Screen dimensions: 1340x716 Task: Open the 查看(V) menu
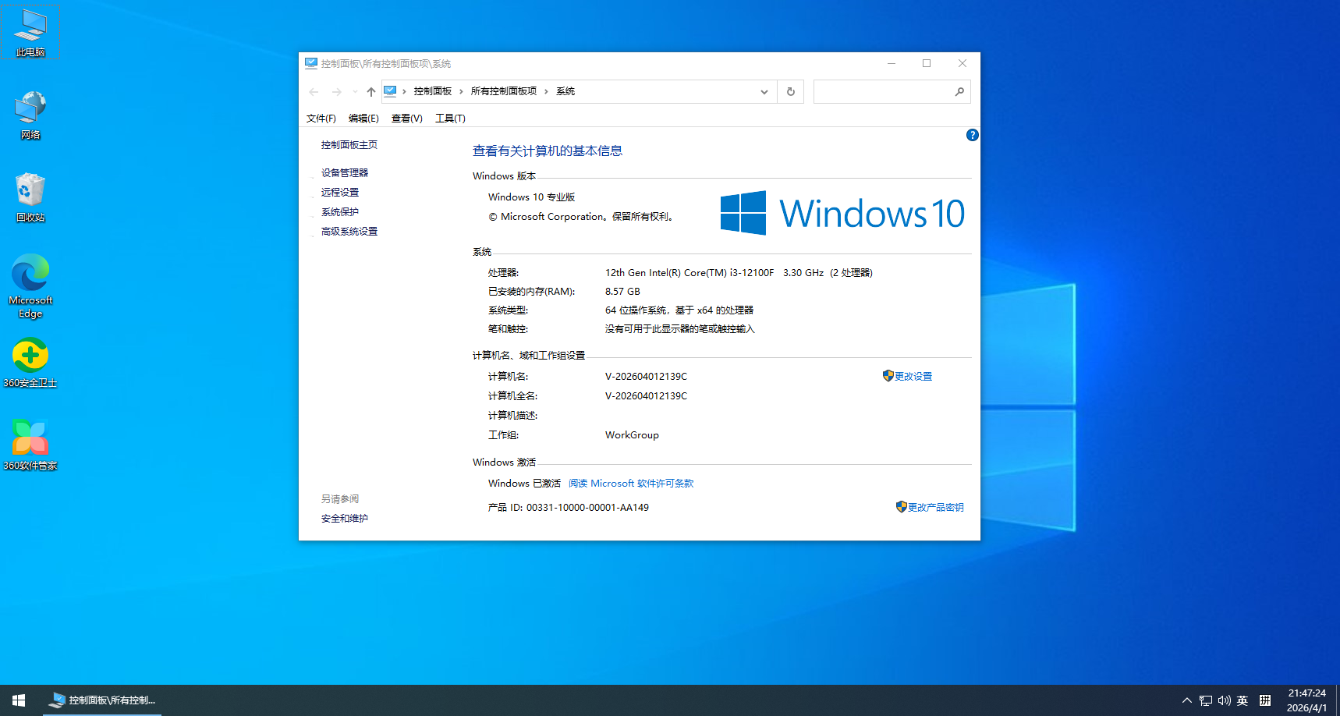(x=407, y=118)
